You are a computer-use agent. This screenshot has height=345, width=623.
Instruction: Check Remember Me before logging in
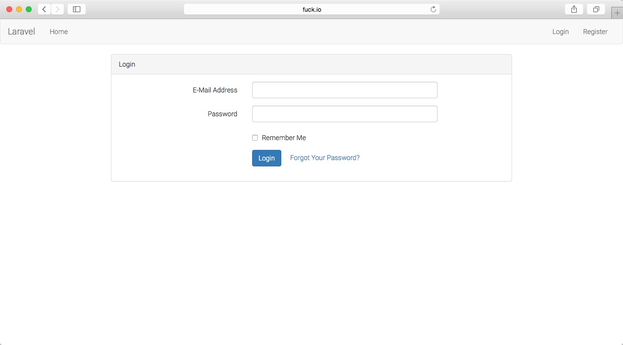[255, 138]
